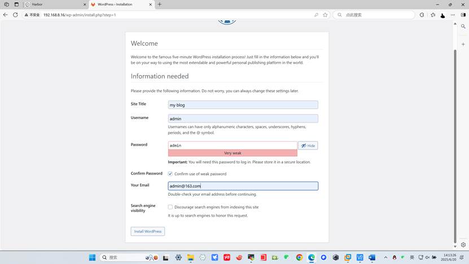Click the Site Title field
The height and width of the screenshot is (264, 469).
point(243,105)
